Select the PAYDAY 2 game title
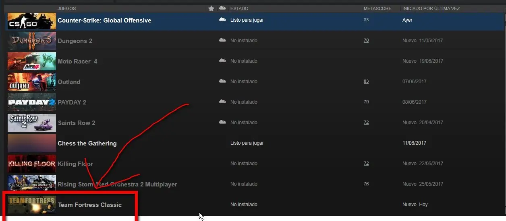 tap(72, 102)
